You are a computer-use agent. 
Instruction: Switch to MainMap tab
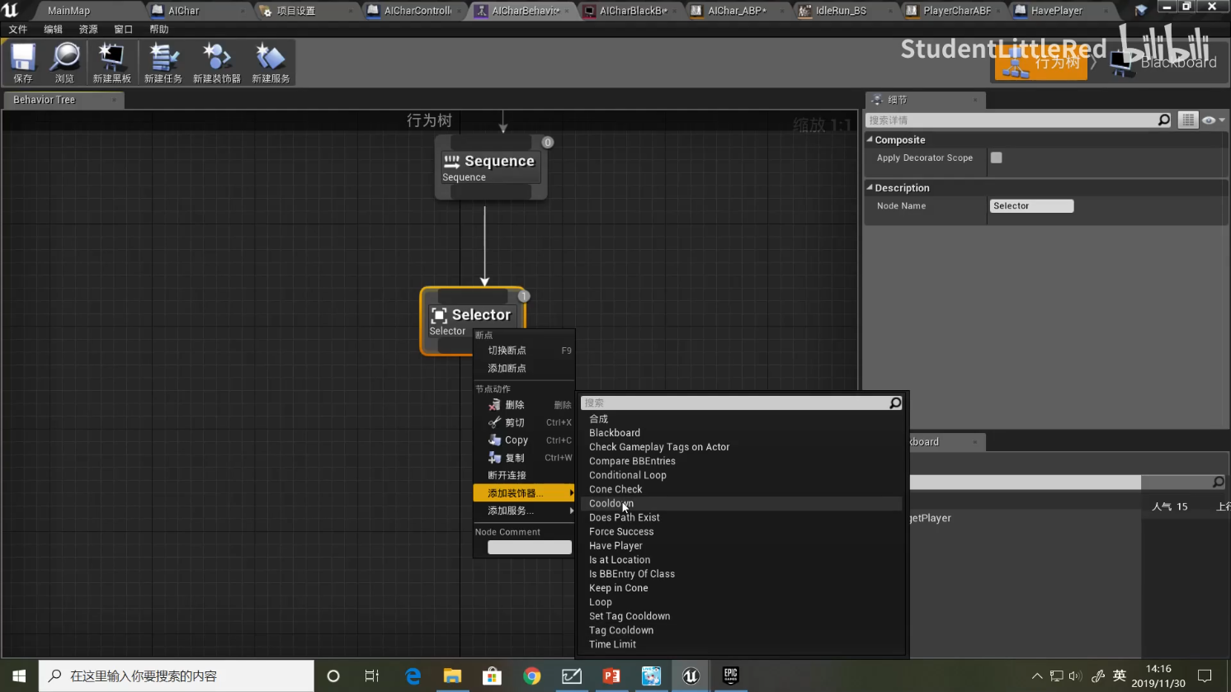[x=68, y=11]
